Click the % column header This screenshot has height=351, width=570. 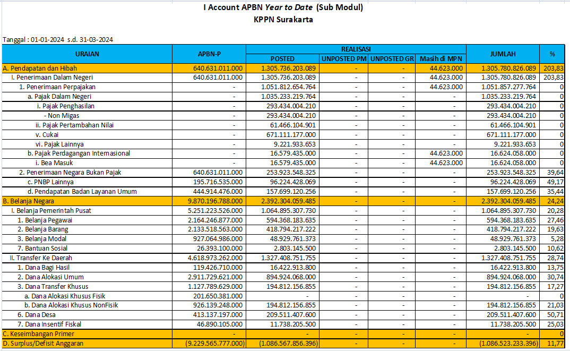tap(552, 54)
